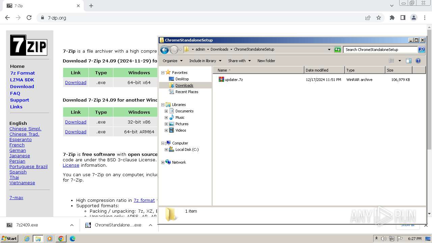Download the 64-bit ARM64 .exe
Viewport: 432px width, 243px height.
(76, 132)
